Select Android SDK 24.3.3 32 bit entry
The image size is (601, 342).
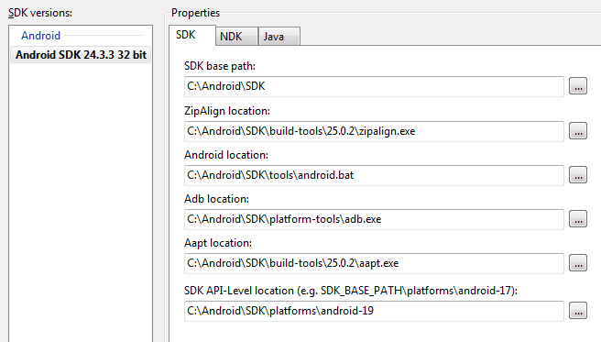click(81, 55)
